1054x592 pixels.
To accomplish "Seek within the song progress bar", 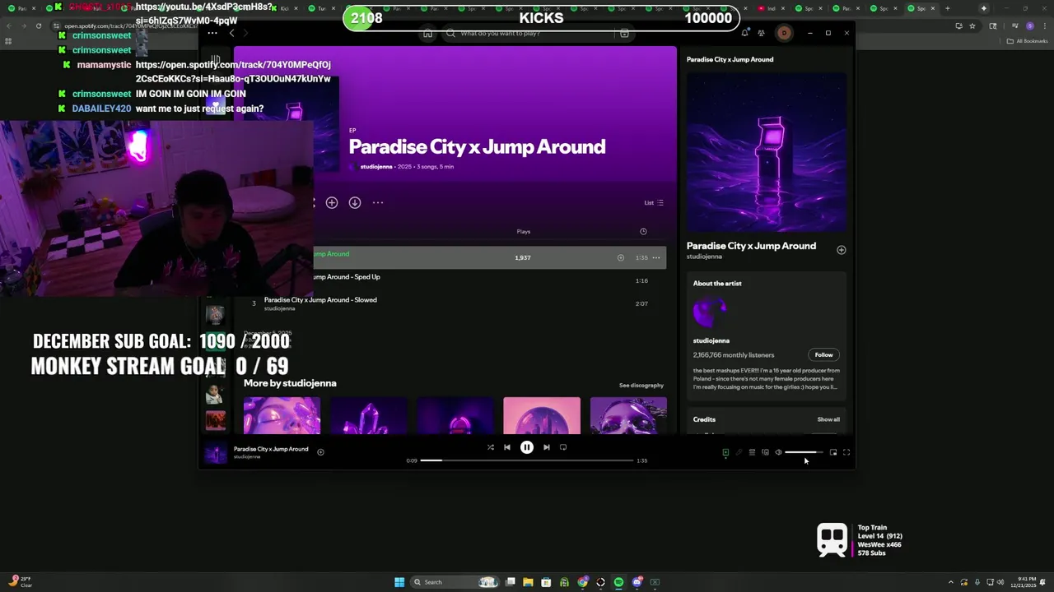I will coord(527,460).
